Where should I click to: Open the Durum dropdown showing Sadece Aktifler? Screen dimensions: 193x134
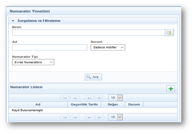(x=108, y=48)
